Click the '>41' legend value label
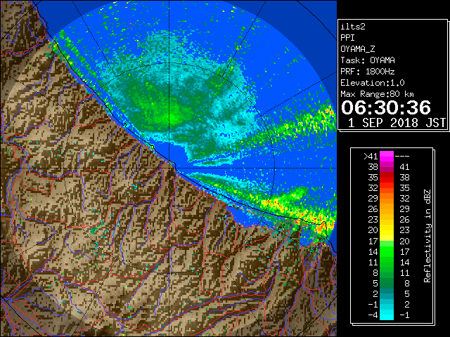The height and width of the screenshot is (337, 450). pos(371,157)
